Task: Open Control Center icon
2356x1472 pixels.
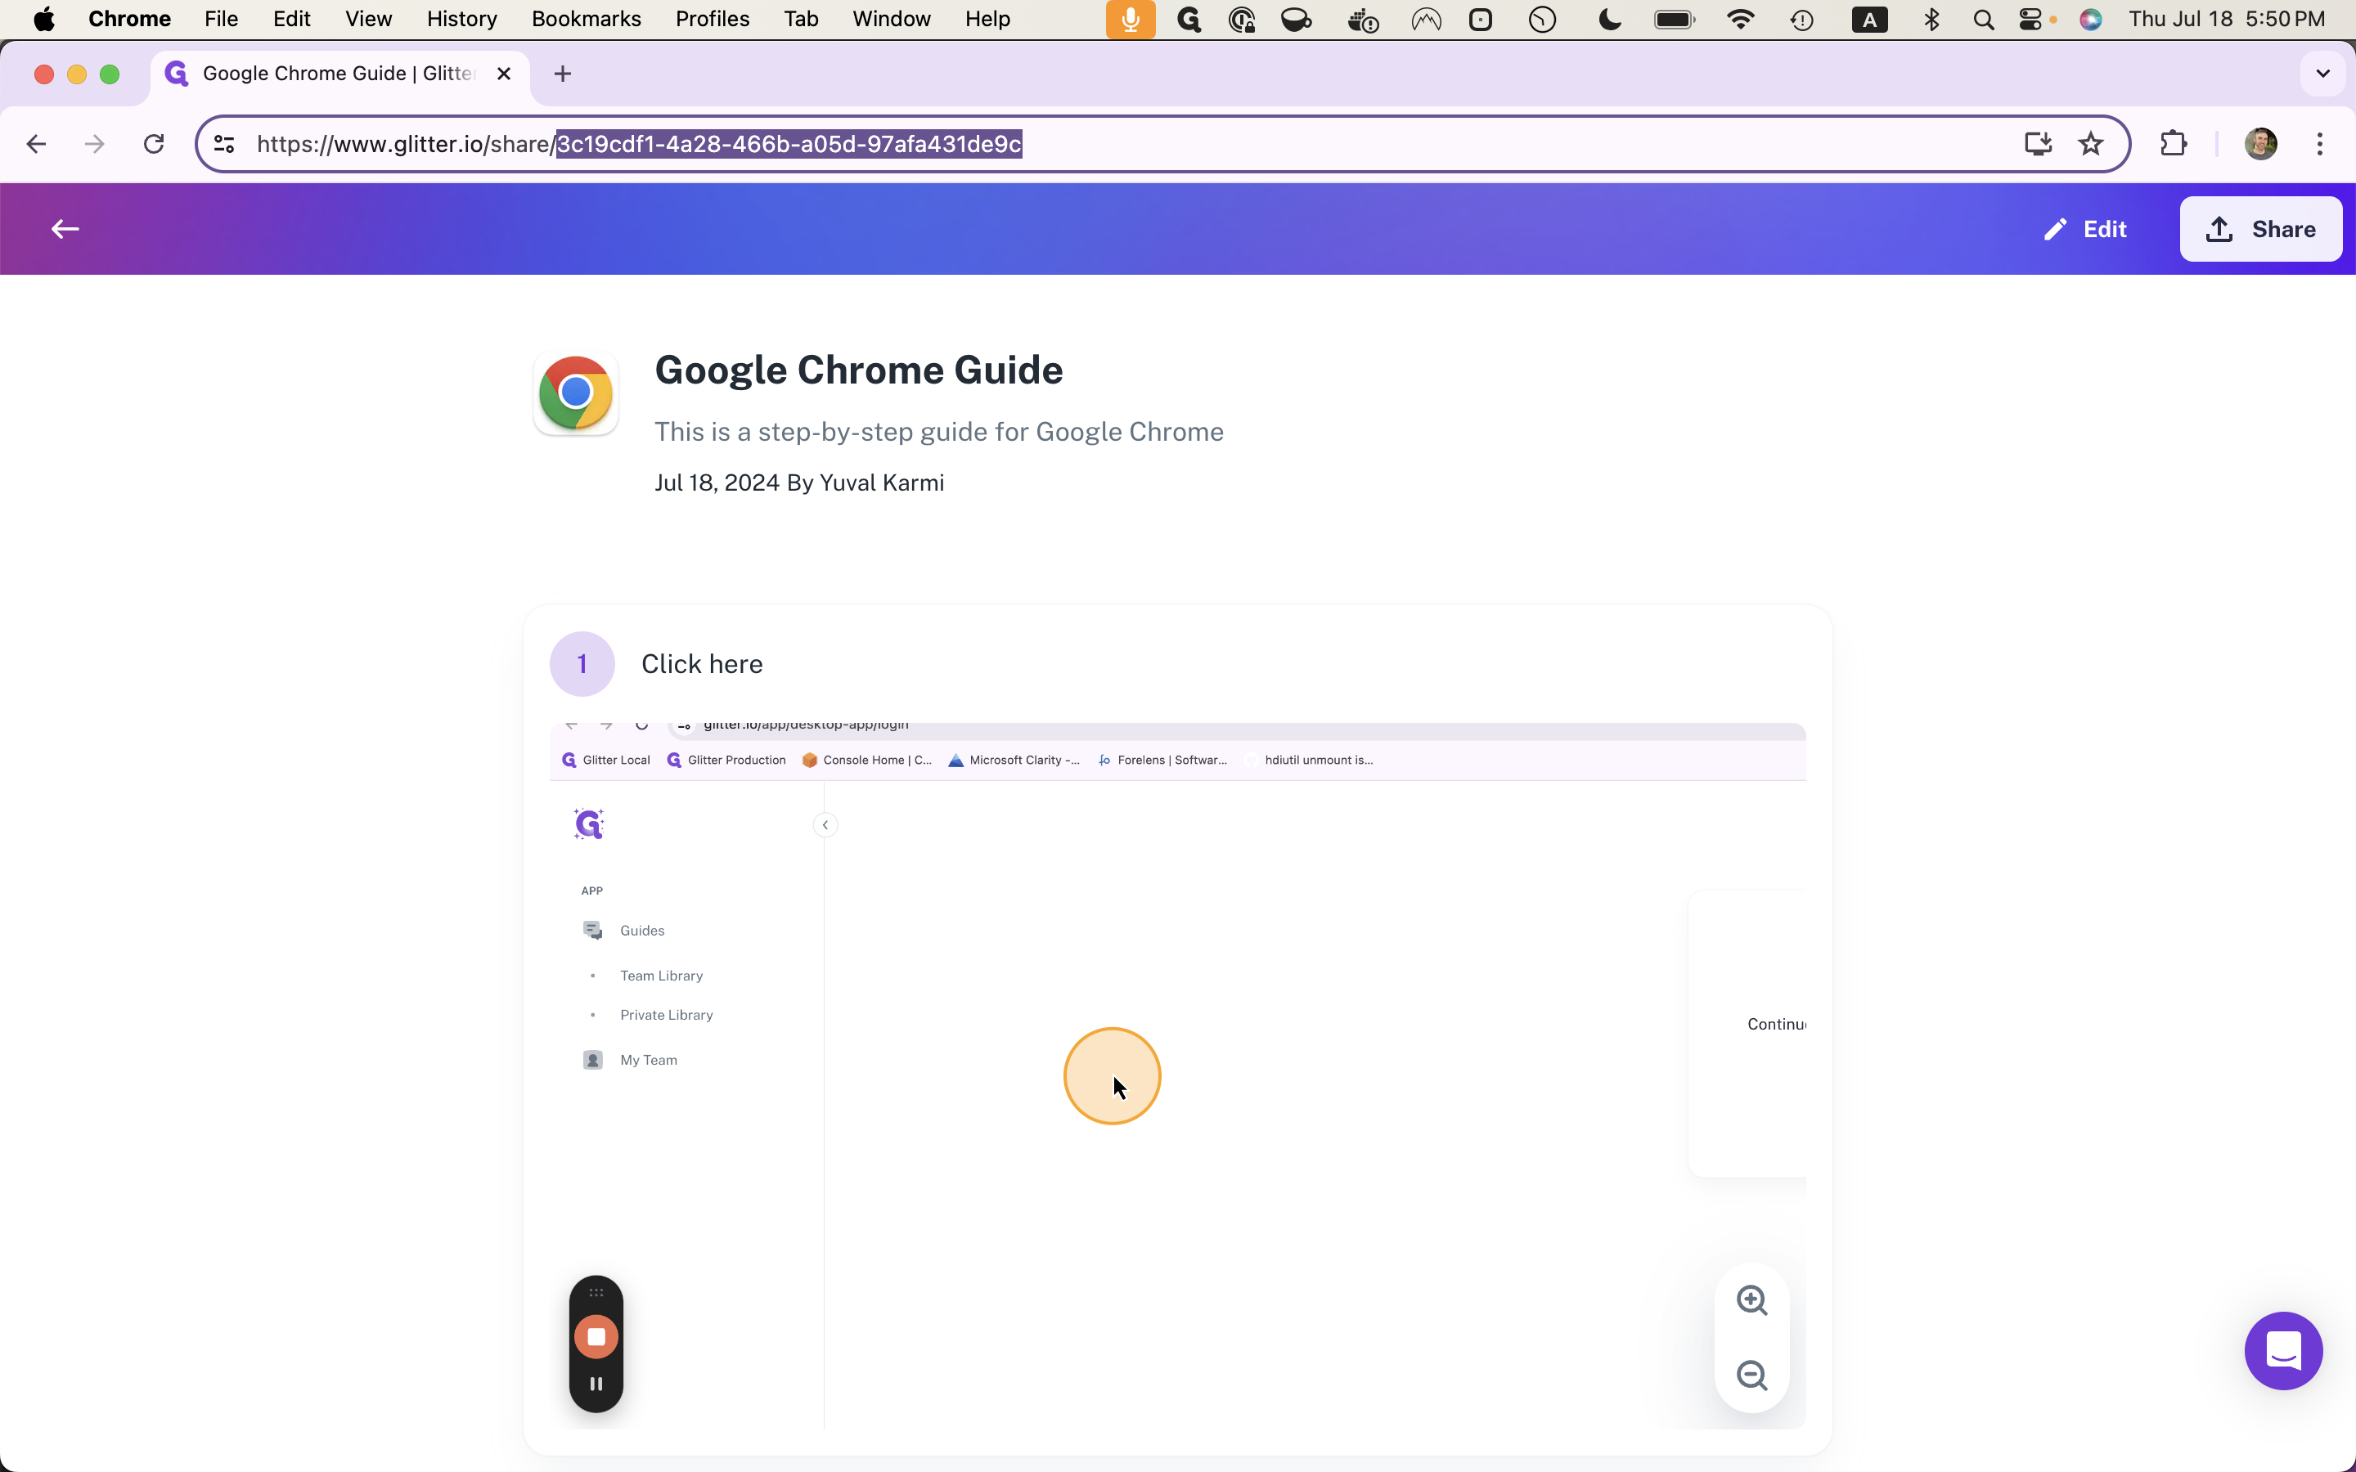Action: point(2031,20)
